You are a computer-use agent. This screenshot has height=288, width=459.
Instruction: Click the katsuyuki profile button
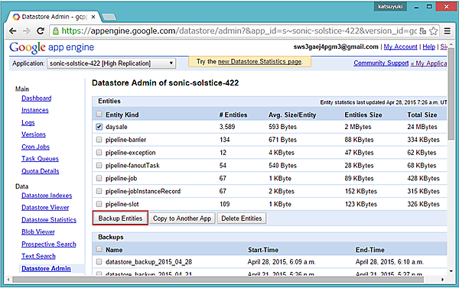coord(390,6)
